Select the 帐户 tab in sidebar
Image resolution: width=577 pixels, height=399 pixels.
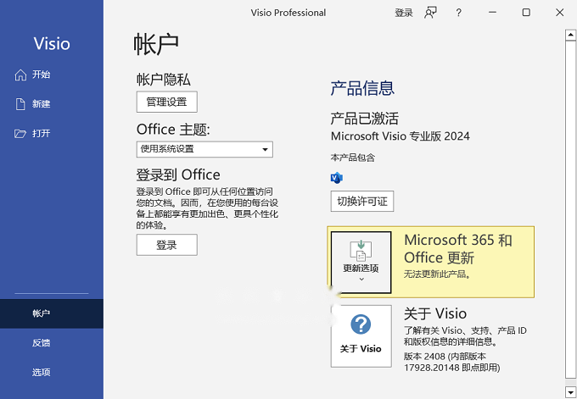point(52,313)
